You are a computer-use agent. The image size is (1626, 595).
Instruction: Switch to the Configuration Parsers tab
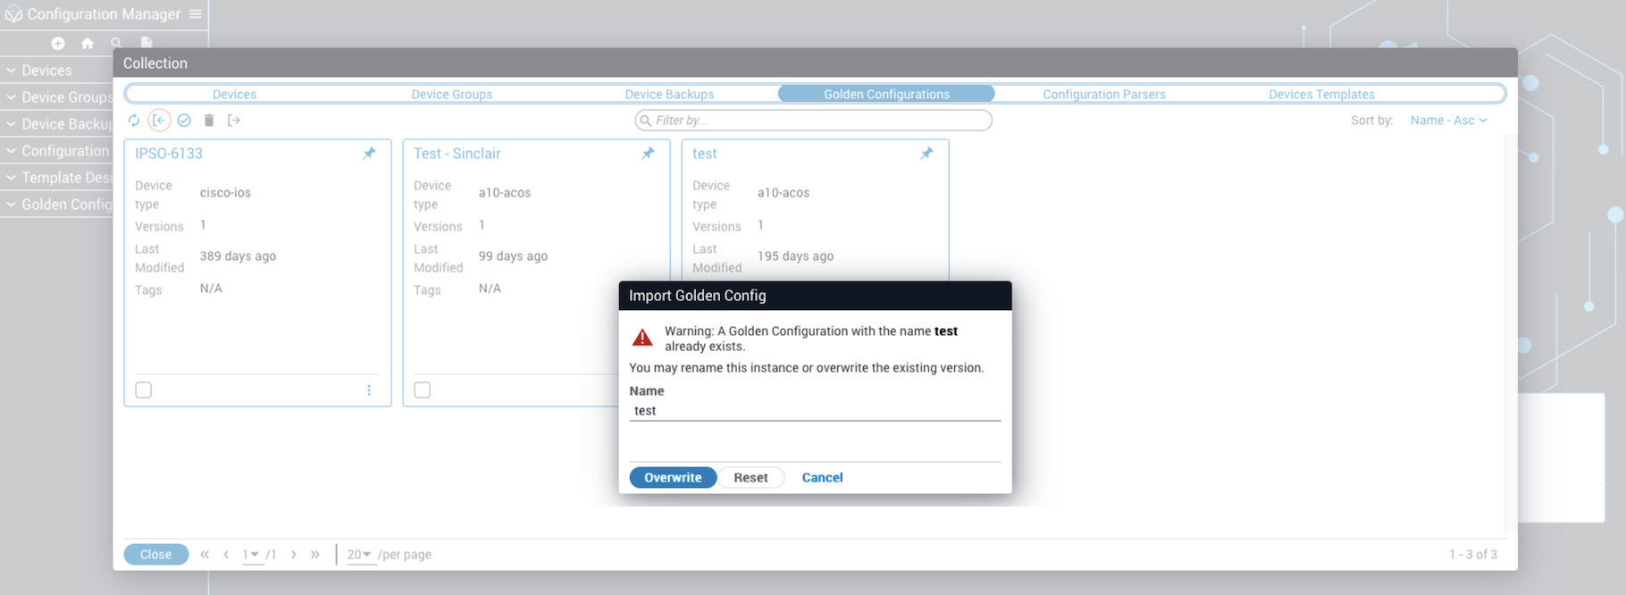pyautogui.click(x=1104, y=94)
